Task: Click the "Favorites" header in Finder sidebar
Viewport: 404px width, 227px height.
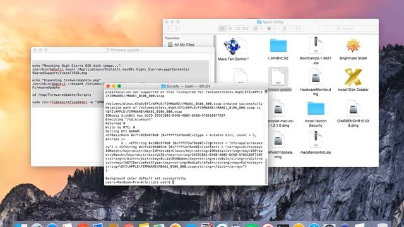Action: [x=172, y=38]
